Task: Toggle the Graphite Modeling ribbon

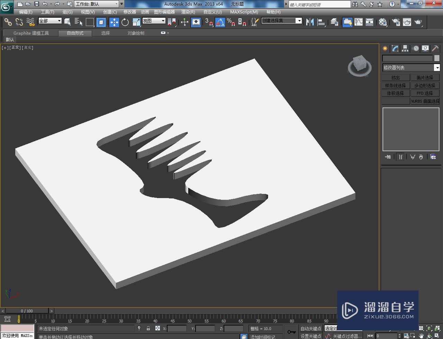Action: coord(347,22)
